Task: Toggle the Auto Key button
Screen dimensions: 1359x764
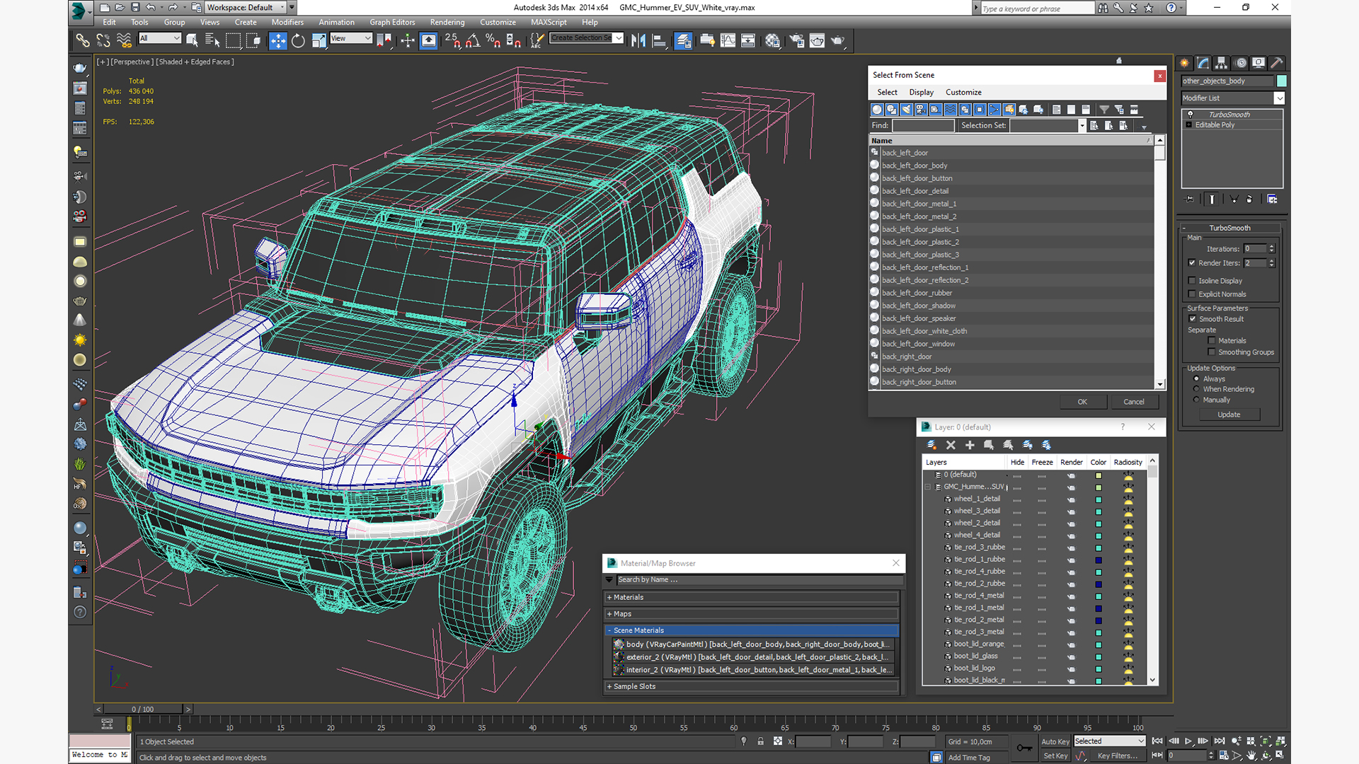Action: click(x=1055, y=741)
